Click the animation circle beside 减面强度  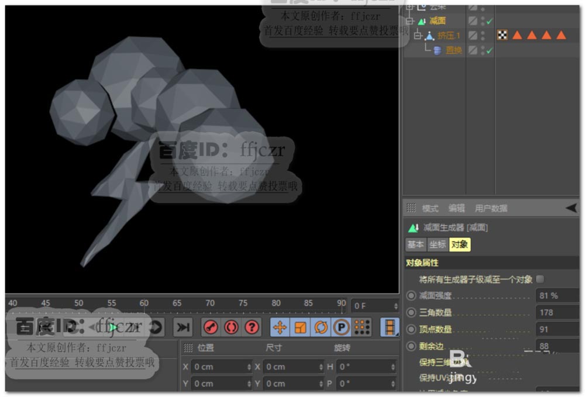tap(411, 296)
